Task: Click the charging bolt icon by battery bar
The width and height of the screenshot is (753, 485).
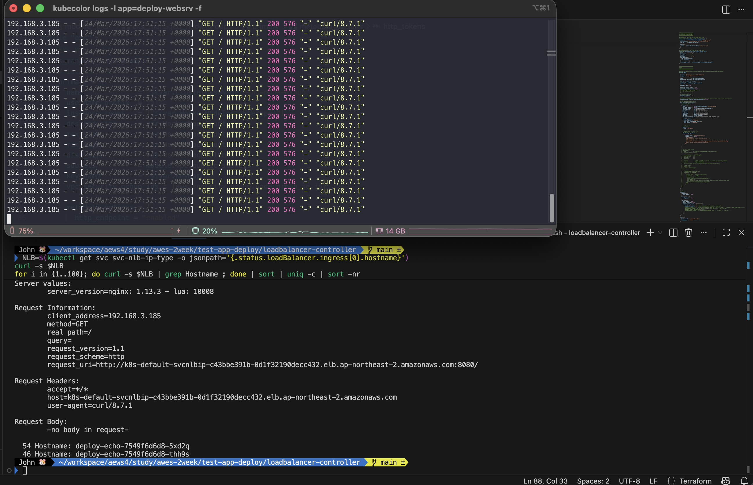Action: [x=179, y=231]
